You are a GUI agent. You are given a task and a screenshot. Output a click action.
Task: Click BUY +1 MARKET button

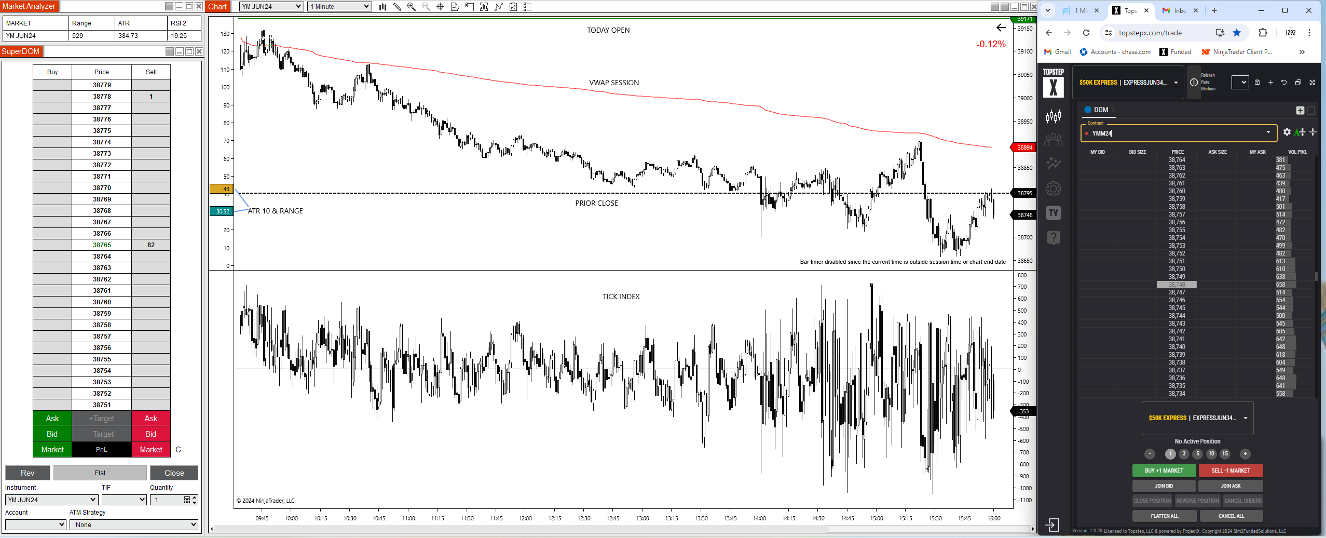point(1164,471)
